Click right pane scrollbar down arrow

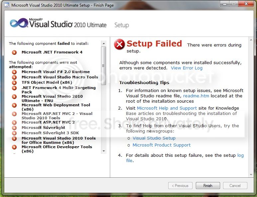coord(251,175)
